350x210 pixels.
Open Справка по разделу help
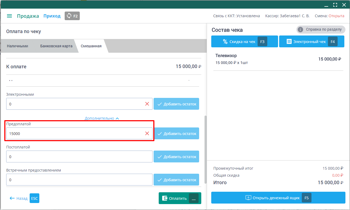tap(321, 30)
